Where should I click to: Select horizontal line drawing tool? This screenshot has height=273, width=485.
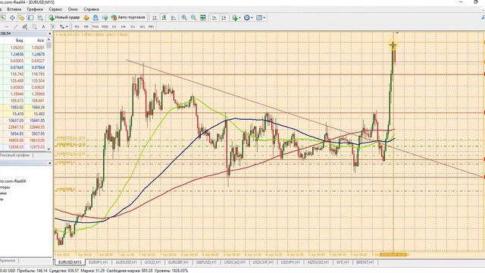point(7,27)
